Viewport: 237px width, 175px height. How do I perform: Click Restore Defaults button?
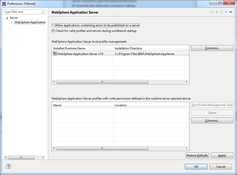point(197,155)
